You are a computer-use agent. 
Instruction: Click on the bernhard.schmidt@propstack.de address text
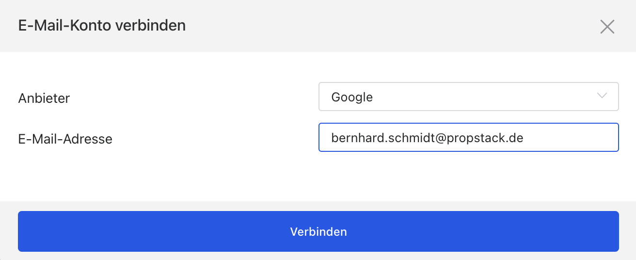[x=427, y=138]
